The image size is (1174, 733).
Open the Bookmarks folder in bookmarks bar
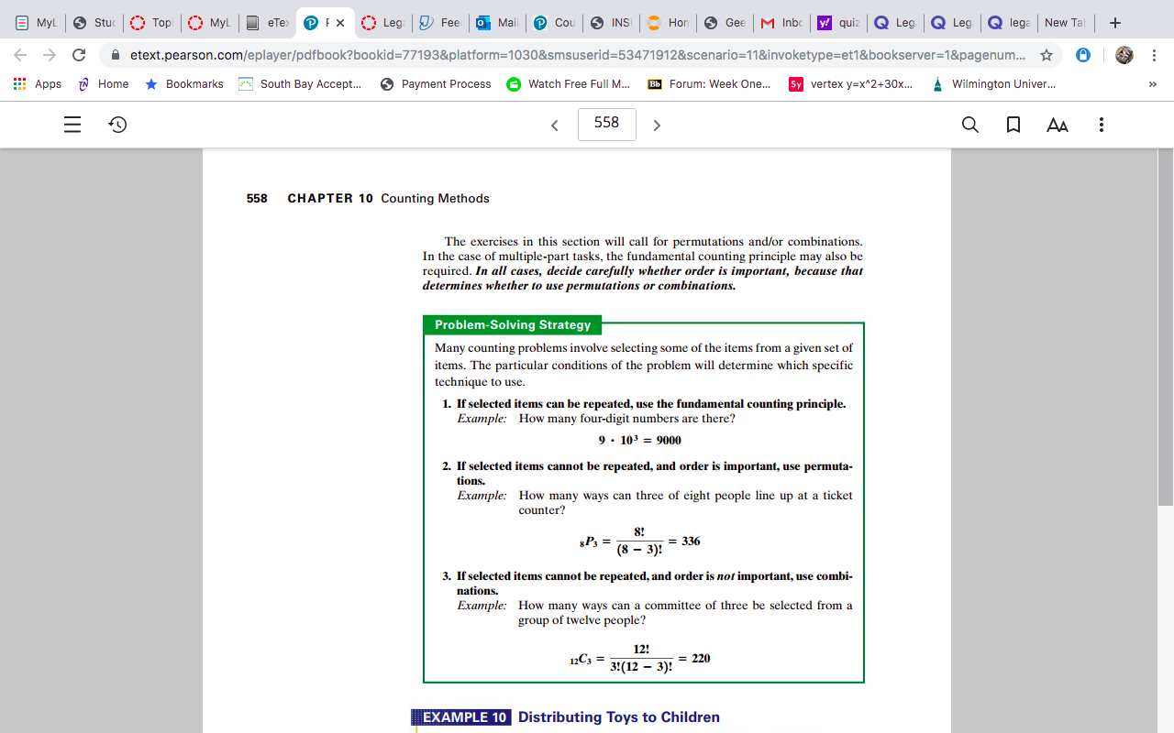click(184, 84)
